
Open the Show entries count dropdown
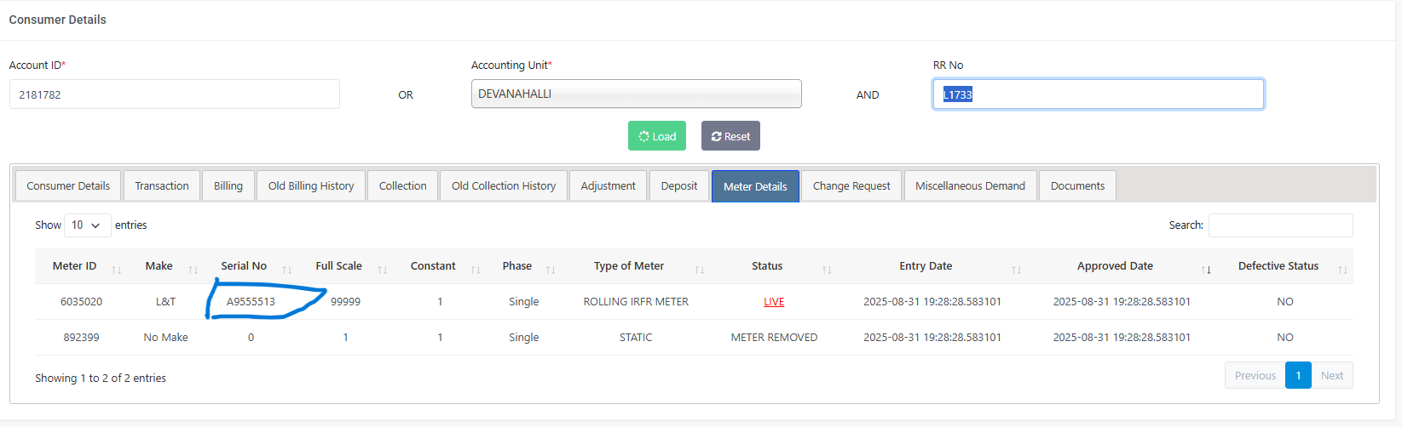pos(87,225)
